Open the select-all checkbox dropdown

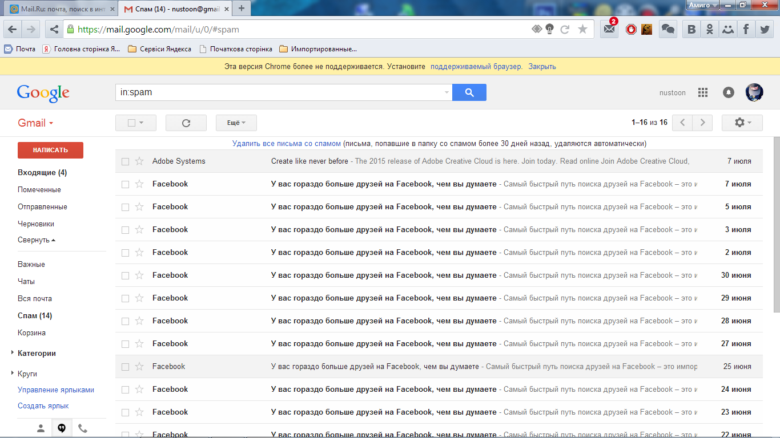coord(136,123)
